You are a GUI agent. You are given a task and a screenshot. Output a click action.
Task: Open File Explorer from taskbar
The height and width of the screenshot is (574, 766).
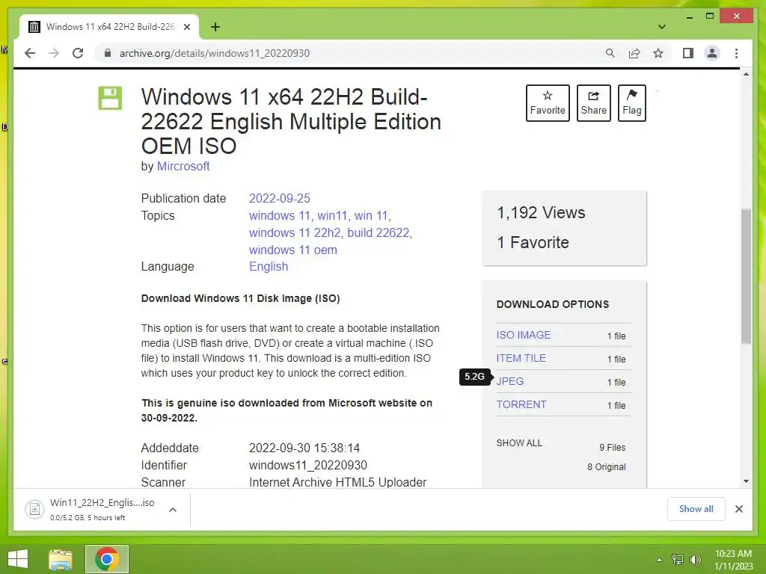pos(61,559)
